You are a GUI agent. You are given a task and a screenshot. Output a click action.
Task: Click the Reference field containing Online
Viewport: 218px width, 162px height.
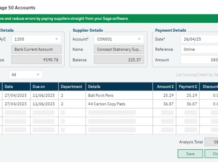tap(199, 49)
